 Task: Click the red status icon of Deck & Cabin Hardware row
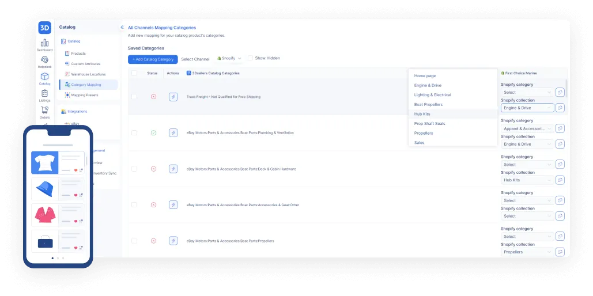point(153,169)
